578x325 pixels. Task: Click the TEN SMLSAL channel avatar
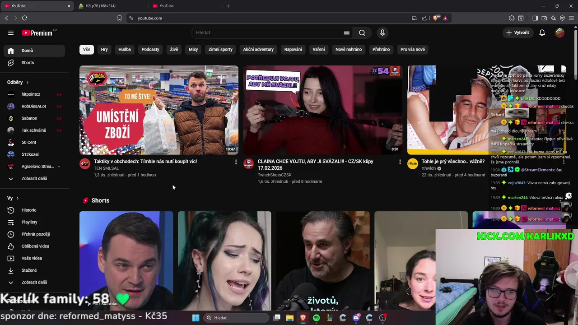pyautogui.click(x=85, y=163)
